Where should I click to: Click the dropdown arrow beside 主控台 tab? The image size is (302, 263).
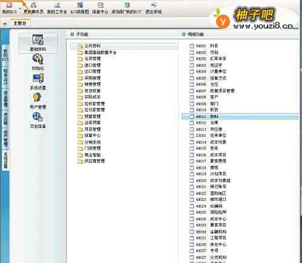[4, 24]
